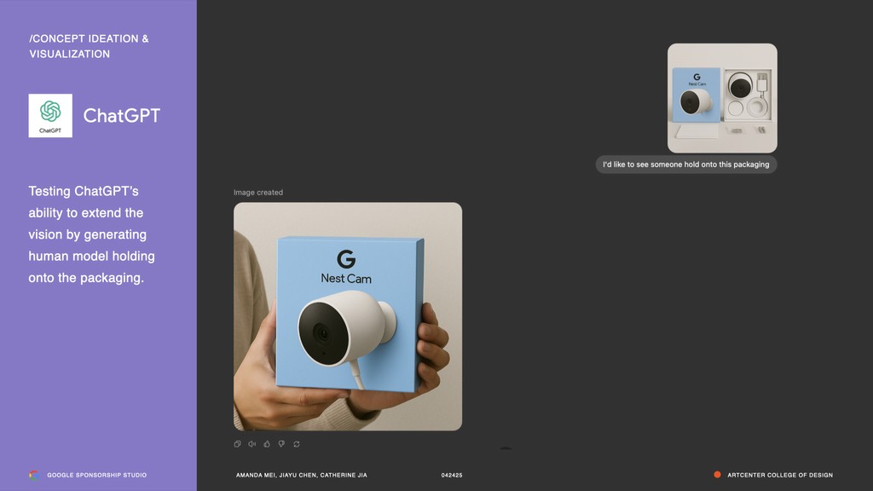Click the read aloud speaker icon
Viewport: 873px width, 491px height.
coord(252,443)
